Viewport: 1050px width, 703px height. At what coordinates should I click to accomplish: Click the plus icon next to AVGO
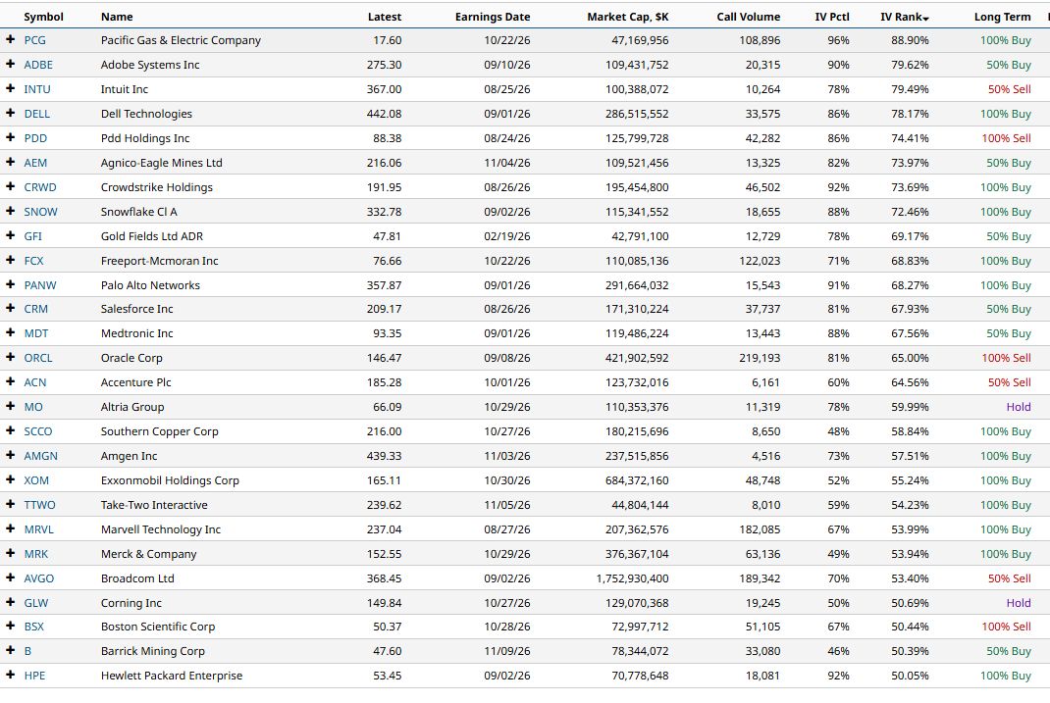(x=10, y=577)
